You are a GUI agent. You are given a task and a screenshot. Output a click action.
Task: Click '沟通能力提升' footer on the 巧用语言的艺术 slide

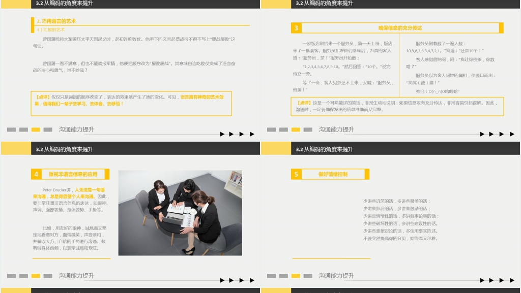[76, 129]
